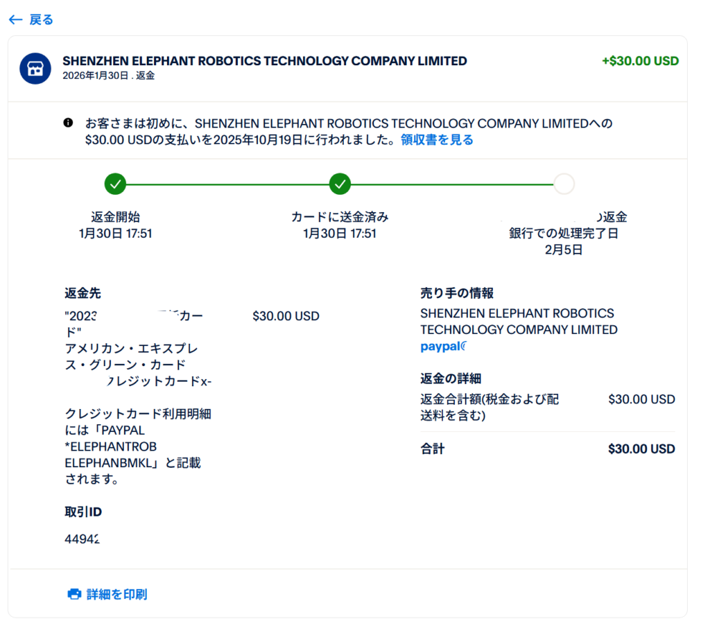Click the empty final progress step circle
The height and width of the screenshot is (619, 710).
[x=564, y=184]
